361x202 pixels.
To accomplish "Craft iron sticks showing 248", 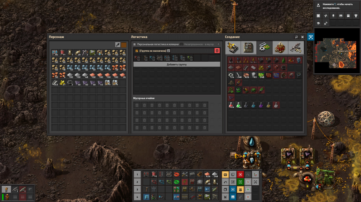I will pyautogui.click(x=239, y=75).
